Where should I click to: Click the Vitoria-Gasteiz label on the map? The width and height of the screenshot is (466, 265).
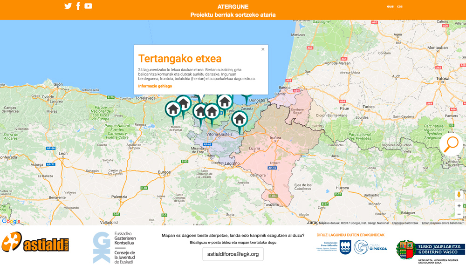click(x=219, y=134)
